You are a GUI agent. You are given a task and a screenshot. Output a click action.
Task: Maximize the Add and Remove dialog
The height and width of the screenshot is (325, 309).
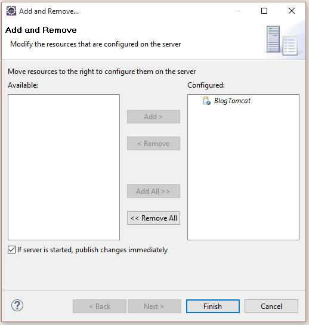tap(264, 11)
